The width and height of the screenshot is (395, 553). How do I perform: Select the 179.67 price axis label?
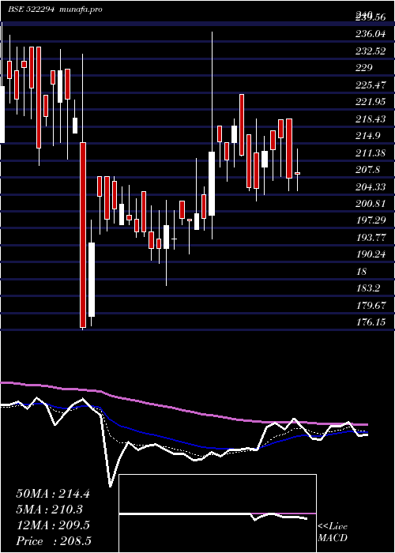[371, 306]
